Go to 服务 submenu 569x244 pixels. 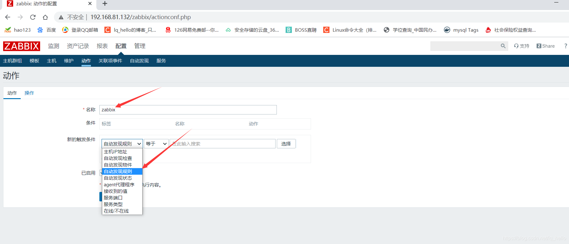(x=161, y=61)
